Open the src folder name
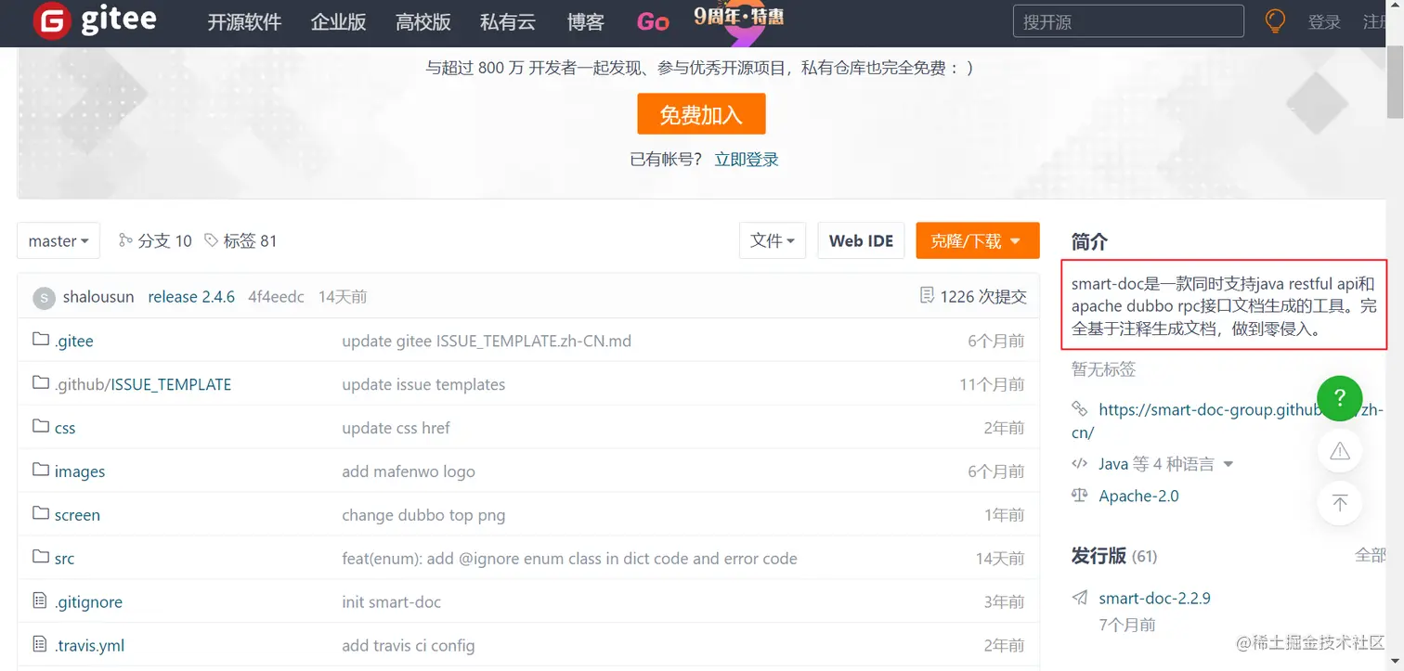Image resolution: width=1404 pixels, height=671 pixels. 64,559
